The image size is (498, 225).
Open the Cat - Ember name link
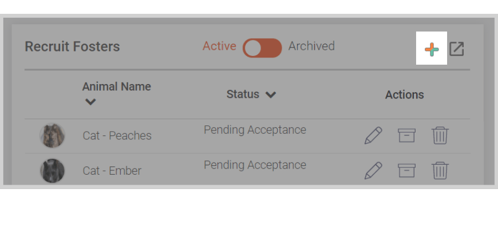(x=112, y=171)
